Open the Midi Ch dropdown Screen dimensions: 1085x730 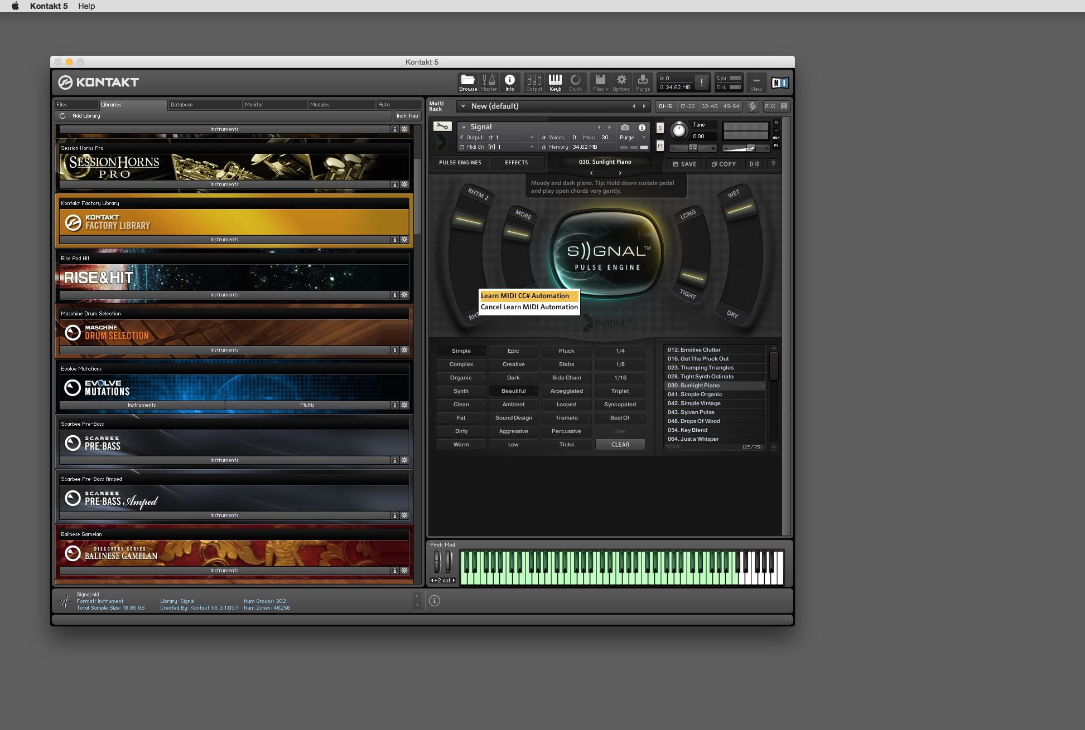496,147
